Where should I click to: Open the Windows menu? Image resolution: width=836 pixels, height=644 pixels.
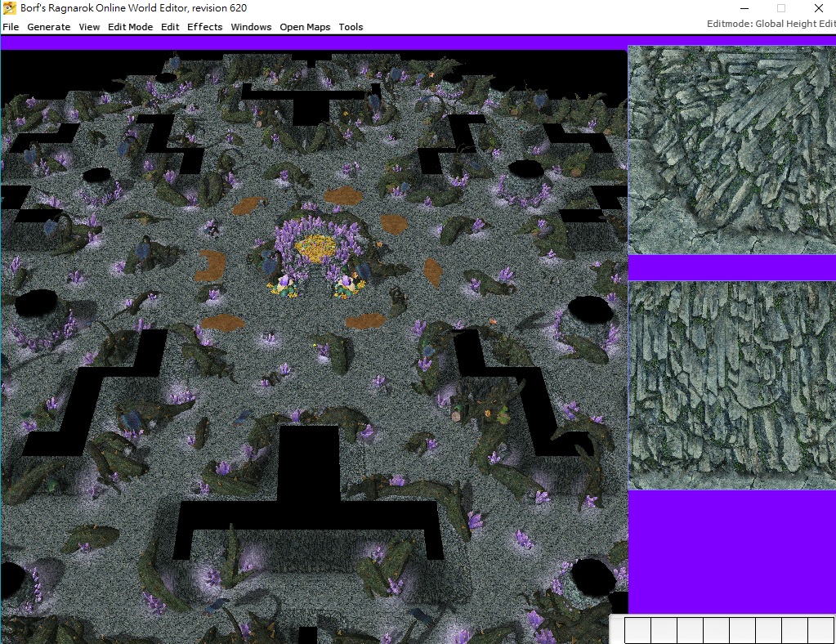[x=251, y=27]
